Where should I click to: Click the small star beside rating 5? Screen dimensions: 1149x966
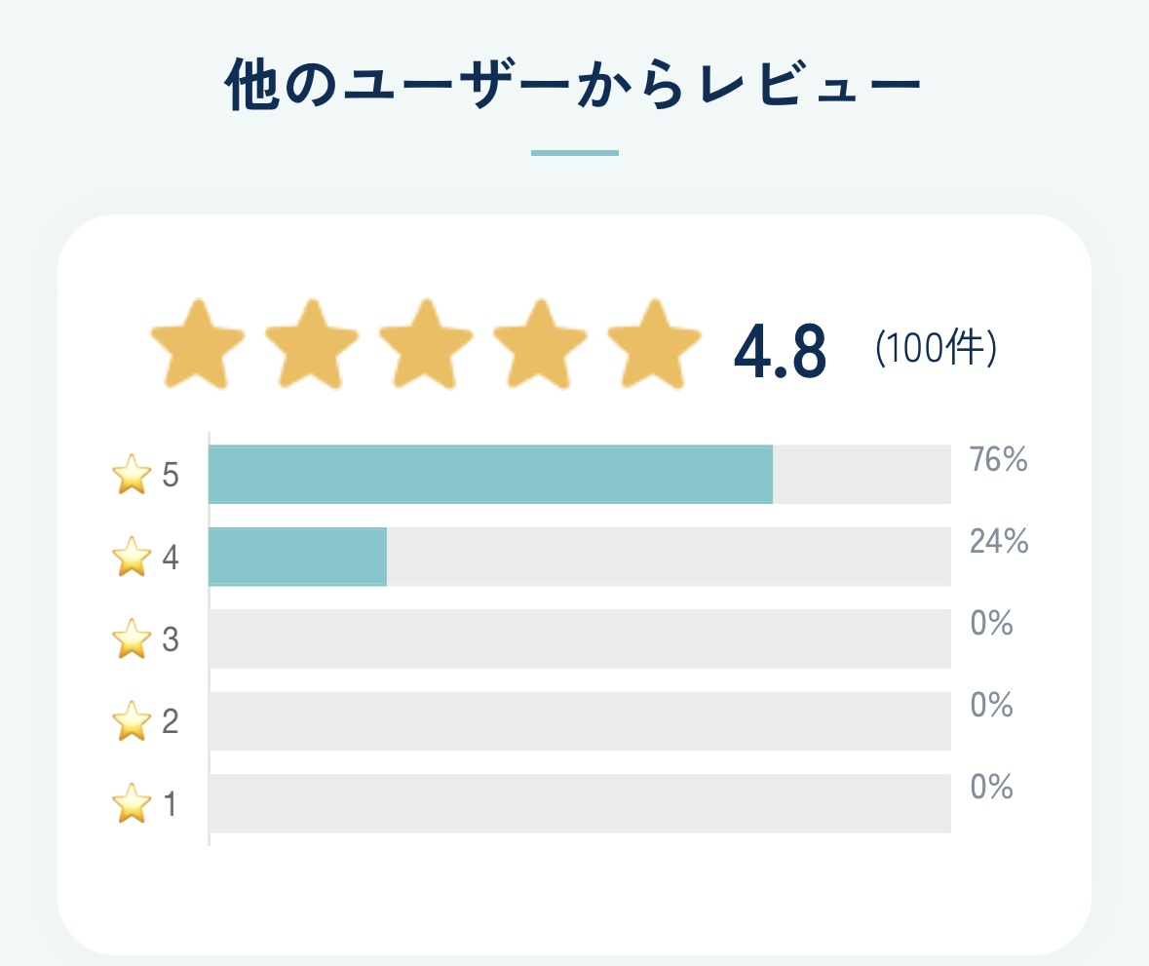click(x=132, y=474)
